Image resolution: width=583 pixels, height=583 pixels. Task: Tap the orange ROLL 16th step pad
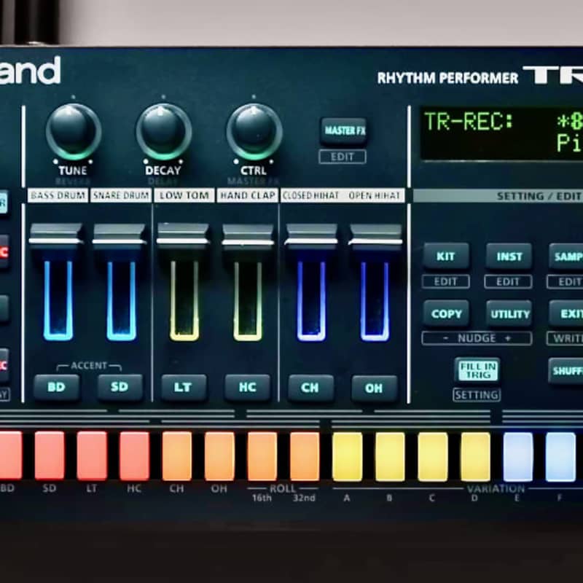(262, 456)
